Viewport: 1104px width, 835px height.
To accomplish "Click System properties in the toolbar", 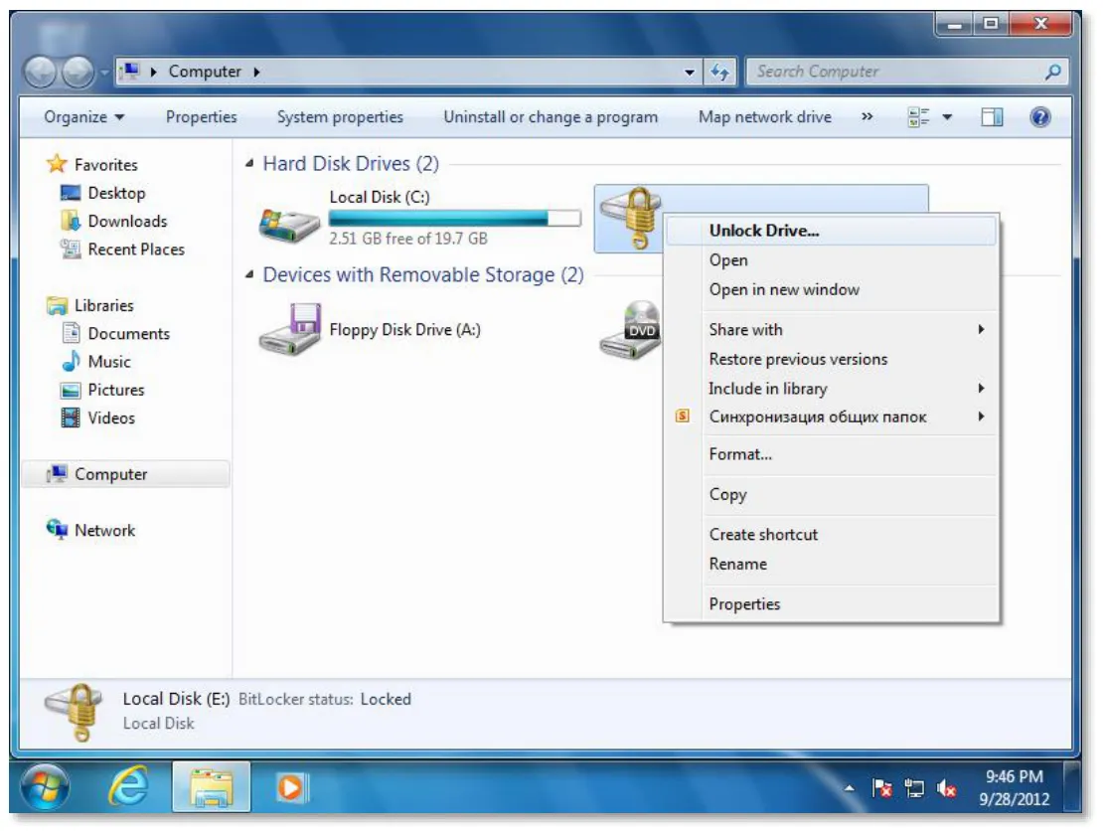I will [x=340, y=117].
